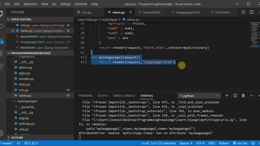The width and height of the screenshot is (260, 146).
Task: Kill terminal with trash icon
Action: point(243,96)
